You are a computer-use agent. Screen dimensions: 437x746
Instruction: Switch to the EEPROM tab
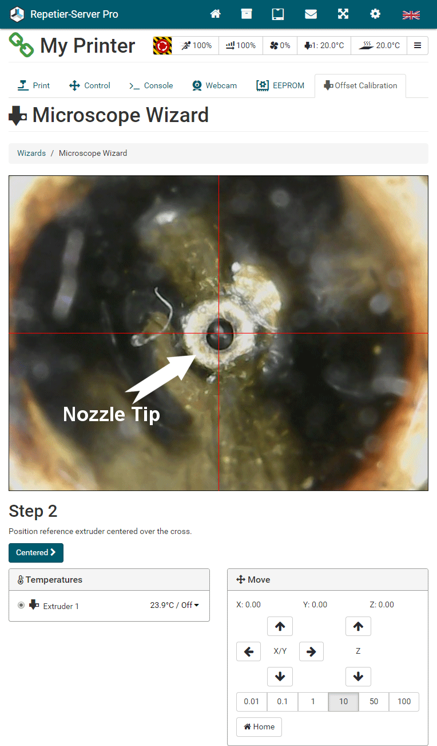(x=280, y=85)
